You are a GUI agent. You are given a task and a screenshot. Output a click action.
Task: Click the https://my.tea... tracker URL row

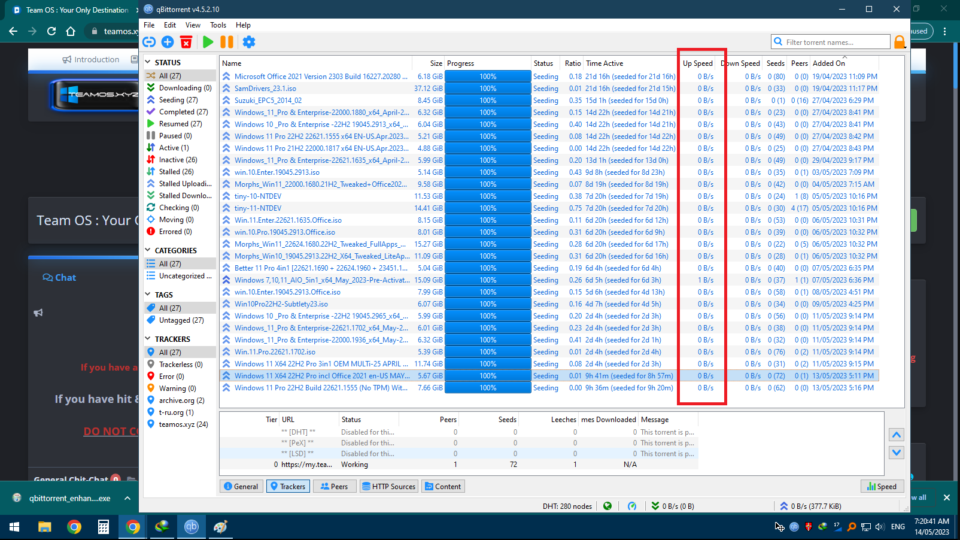click(x=458, y=465)
